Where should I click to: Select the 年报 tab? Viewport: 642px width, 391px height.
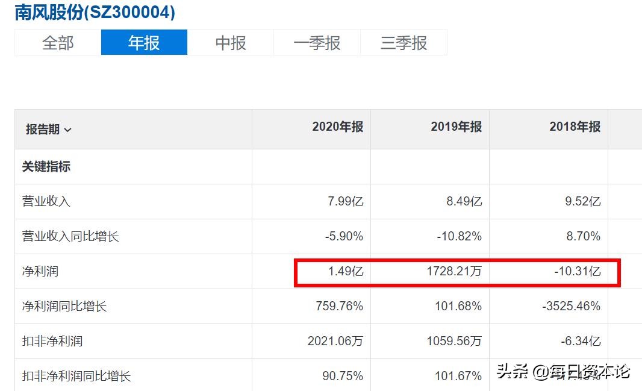(144, 43)
